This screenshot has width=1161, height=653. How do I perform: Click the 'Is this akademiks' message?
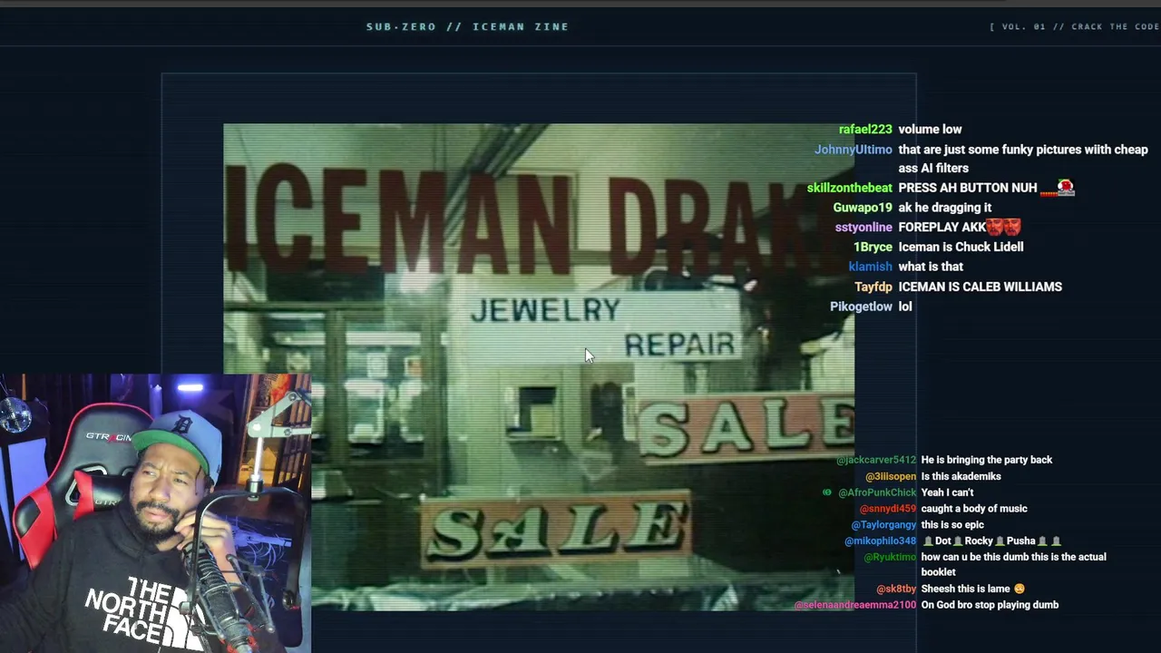961,476
